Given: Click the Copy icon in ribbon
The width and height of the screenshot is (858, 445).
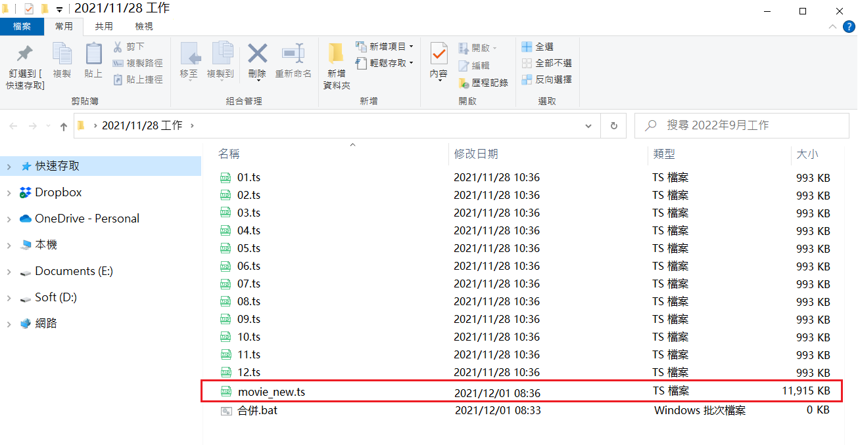Looking at the screenshot, I should (x=62, y=54).
